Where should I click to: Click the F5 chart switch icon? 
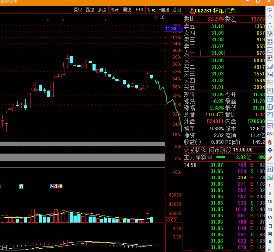(269, 169)
